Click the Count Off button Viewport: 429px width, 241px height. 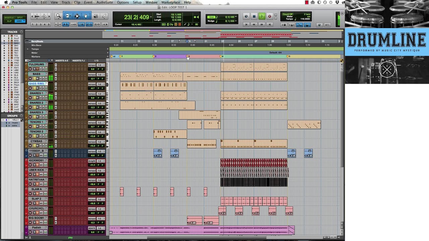288,14
